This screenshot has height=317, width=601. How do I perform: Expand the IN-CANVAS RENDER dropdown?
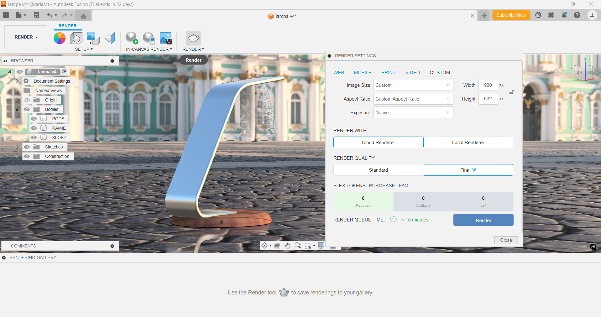click(149, 49)
